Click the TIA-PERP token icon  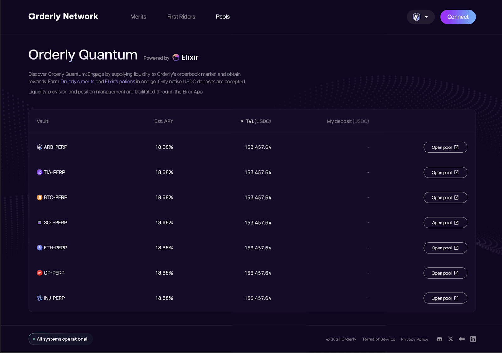tap(40, 172)
